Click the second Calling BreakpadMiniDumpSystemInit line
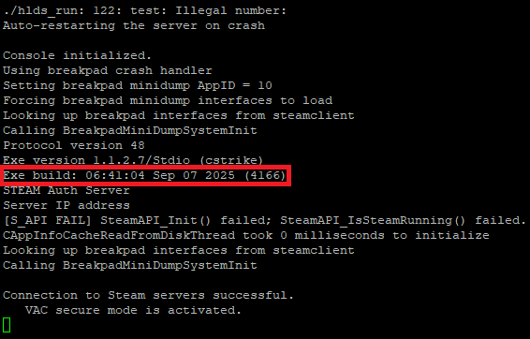The height and width of the screenshot is (339, 530). point(130,265)
